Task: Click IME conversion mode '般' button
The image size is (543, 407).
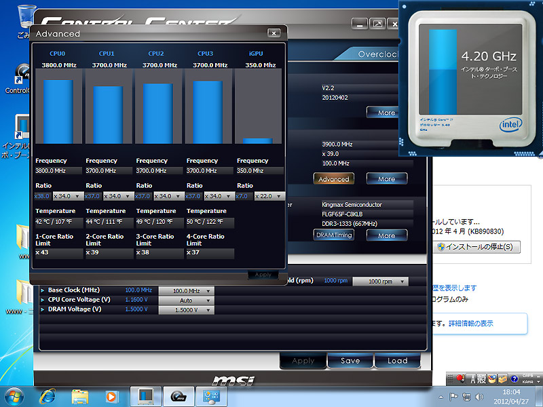Action: [482, 379]
